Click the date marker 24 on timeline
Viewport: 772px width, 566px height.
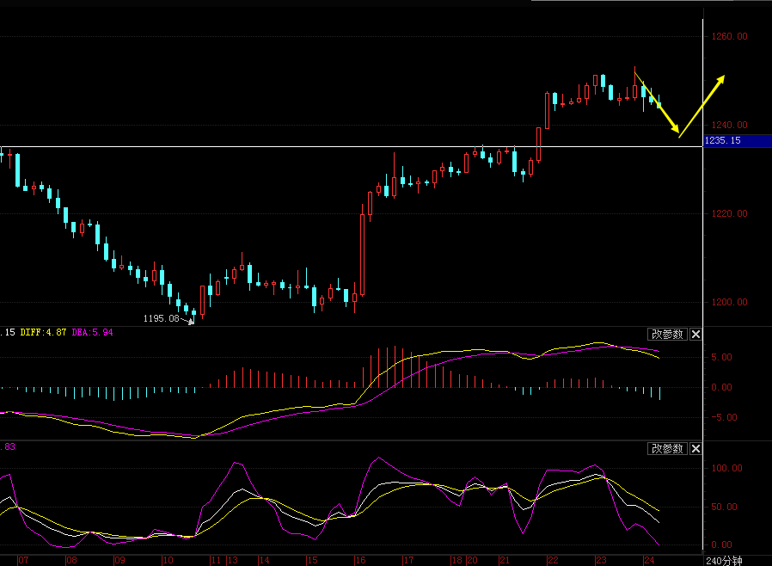(649, 560)
